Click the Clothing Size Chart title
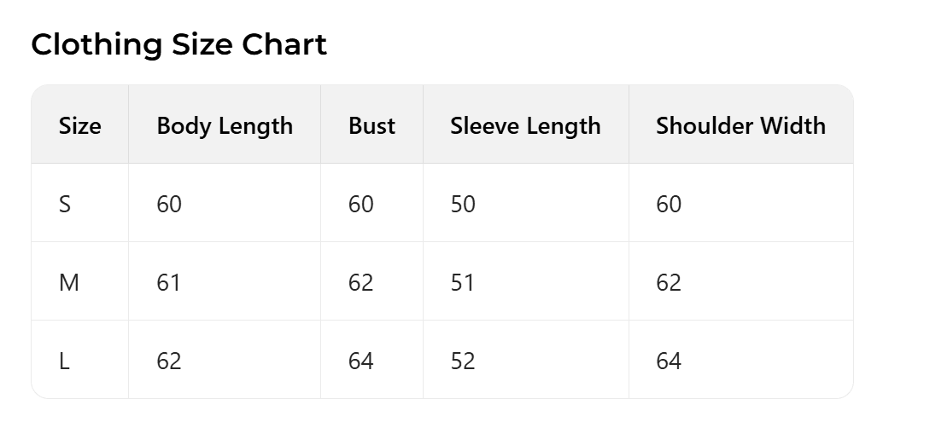This screenshot has width=930, height=422. 178,44
